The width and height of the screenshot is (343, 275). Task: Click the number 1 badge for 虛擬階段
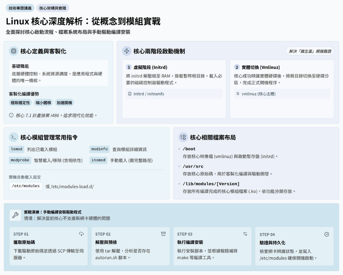(129, 67)
